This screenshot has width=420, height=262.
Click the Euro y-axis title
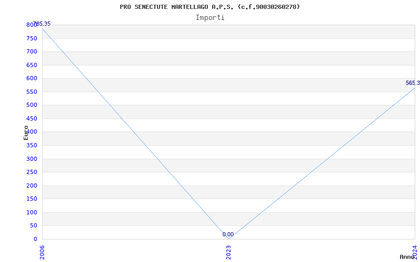(26, 133)
